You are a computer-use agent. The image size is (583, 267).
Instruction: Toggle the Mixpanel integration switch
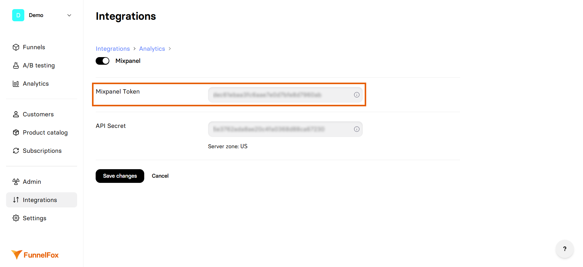(x=103, y=61)
